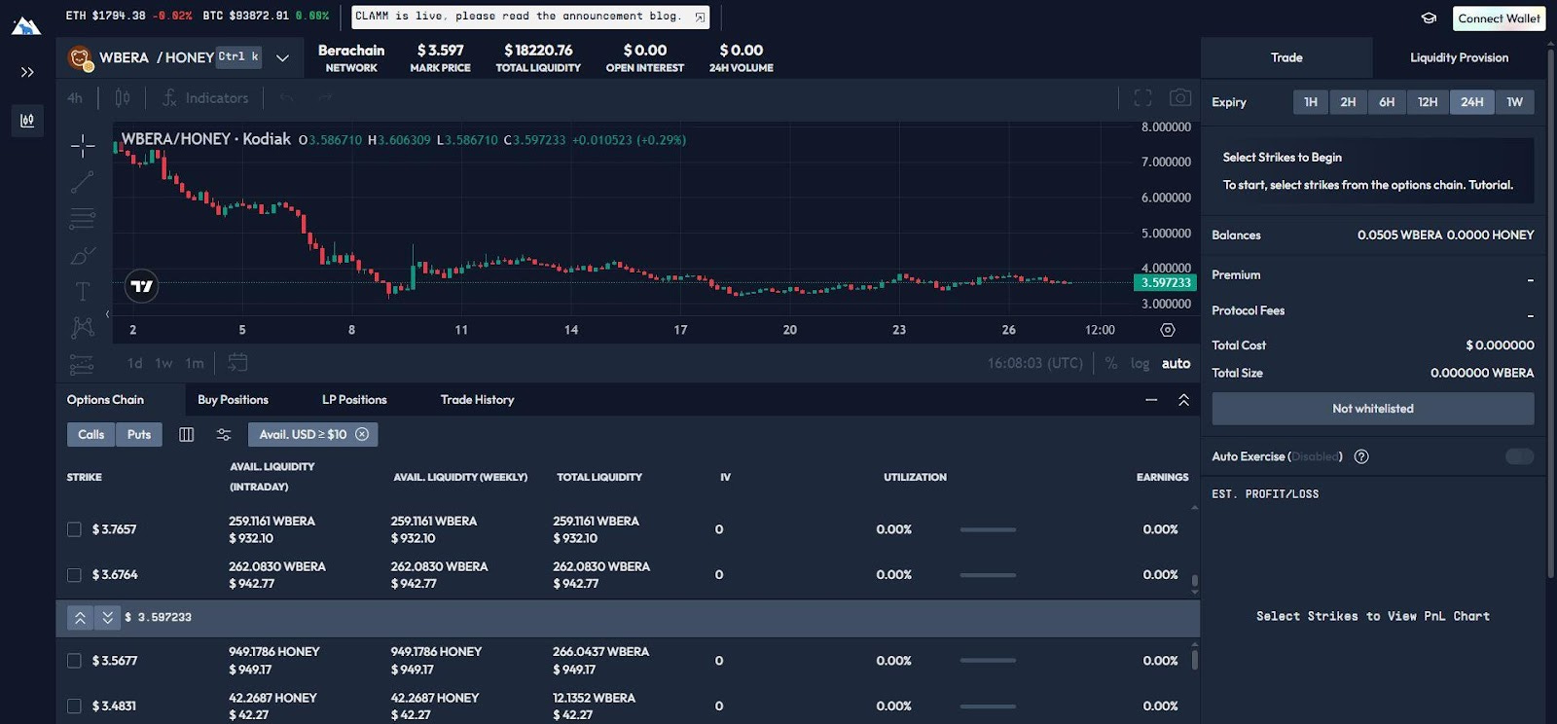Select the text annotation tool
Image resolution: width=1557 pixels, height=724 pixels.
coord(83,291)
